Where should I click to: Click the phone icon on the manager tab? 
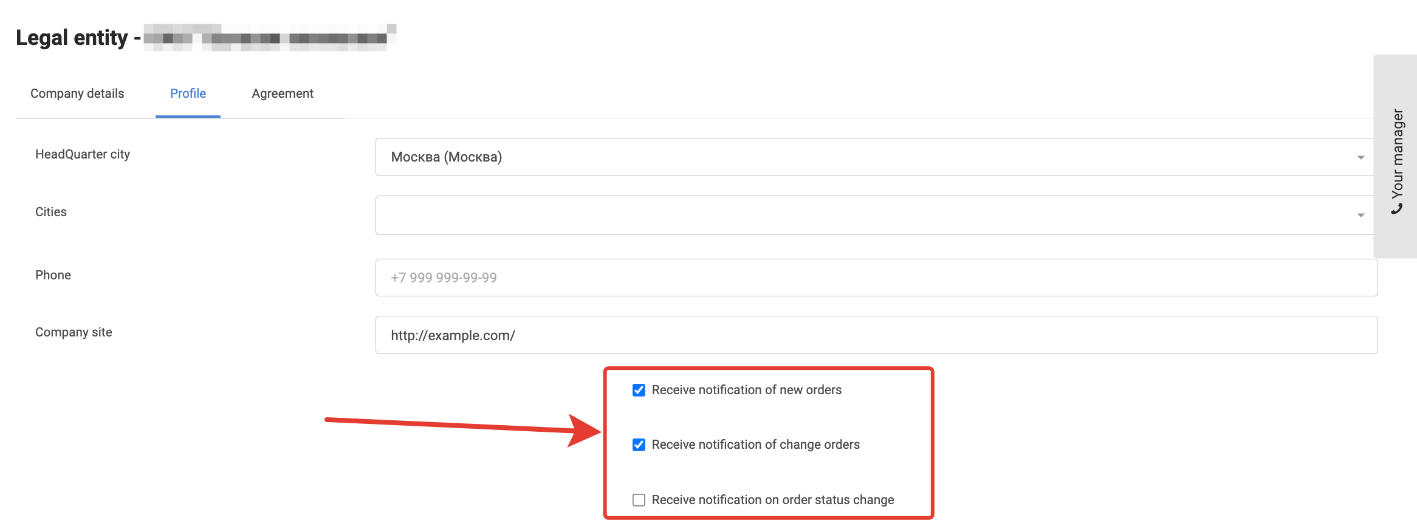click(1397, 209)
